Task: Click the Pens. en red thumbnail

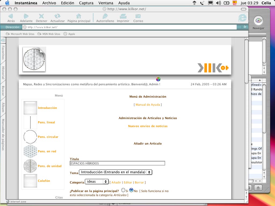Action: (30, 151)
